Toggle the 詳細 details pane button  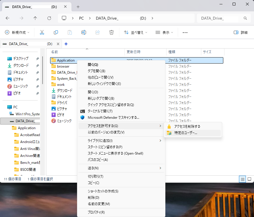click(241, 32)
